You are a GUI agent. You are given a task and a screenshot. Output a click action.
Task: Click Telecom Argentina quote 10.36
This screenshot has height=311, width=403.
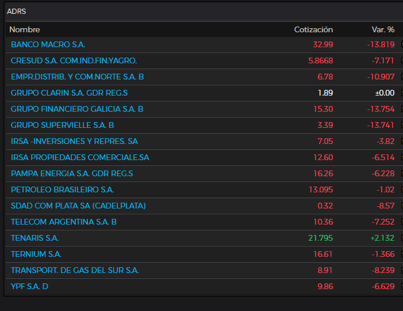point(323,222)
